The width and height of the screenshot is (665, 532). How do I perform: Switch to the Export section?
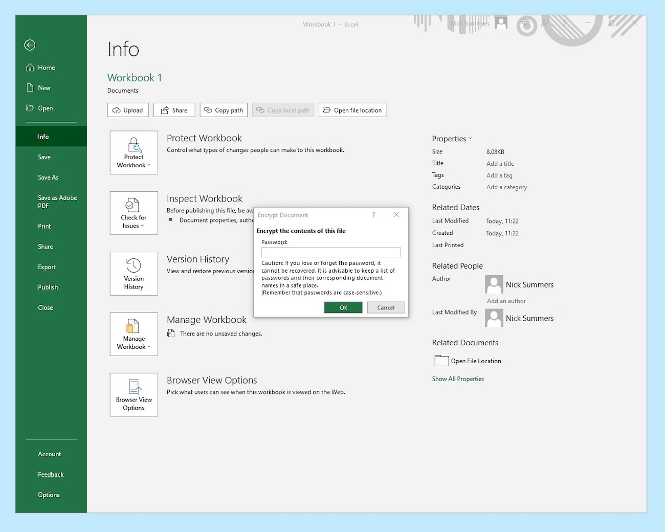click(x=47, y=267)
